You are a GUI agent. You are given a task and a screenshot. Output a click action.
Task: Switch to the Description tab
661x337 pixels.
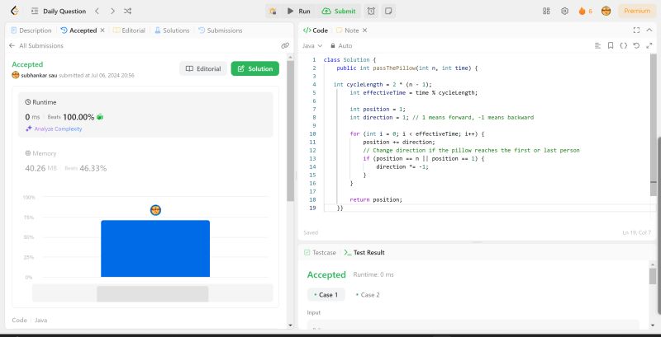click(31, 30)
